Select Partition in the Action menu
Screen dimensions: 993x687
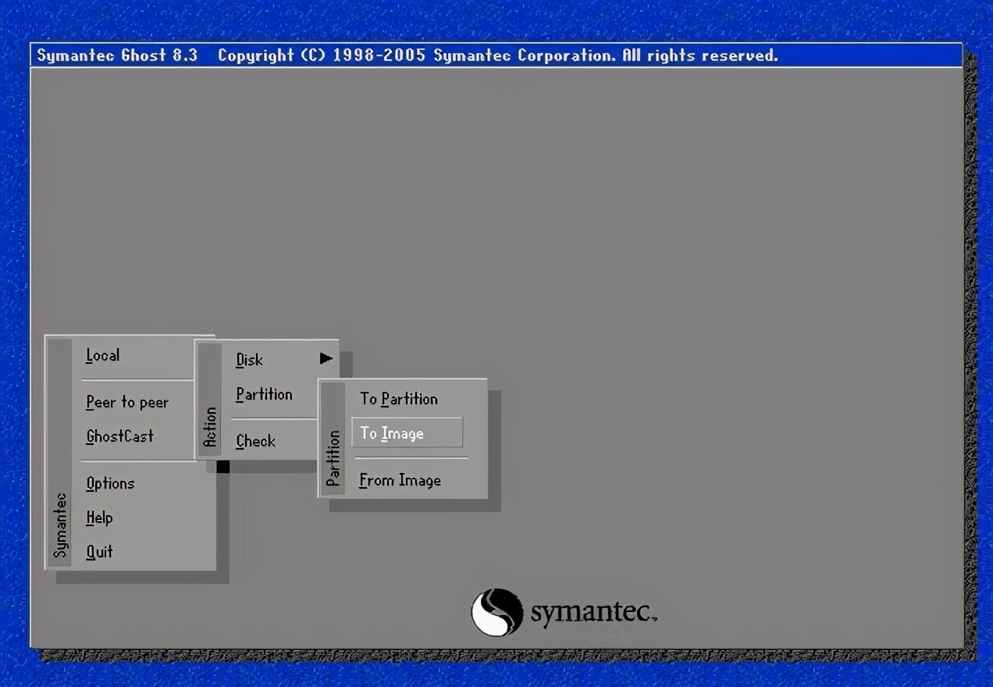click(x=264, y=394)
